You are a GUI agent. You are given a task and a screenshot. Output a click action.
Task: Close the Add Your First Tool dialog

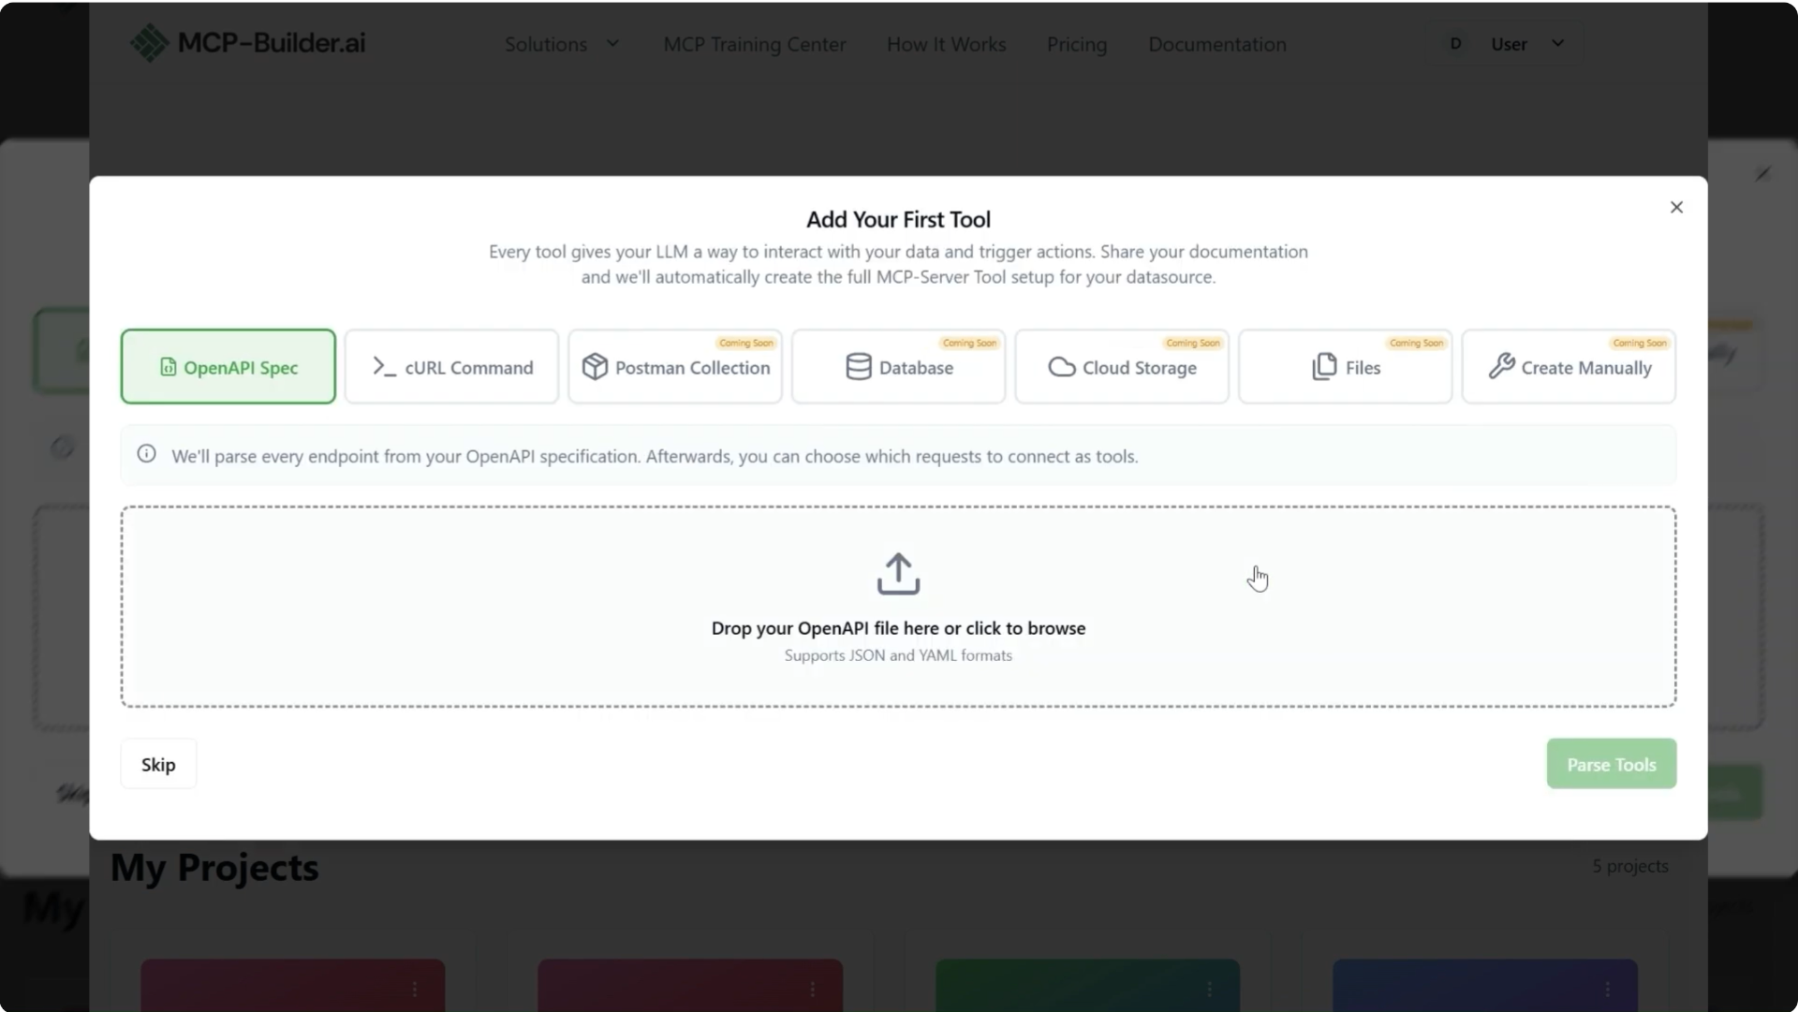coord(1675,207)
